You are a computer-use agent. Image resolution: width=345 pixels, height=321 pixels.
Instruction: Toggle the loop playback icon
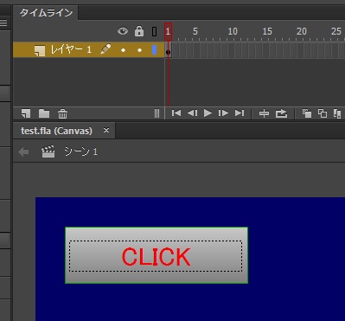(x=281, y=113)
